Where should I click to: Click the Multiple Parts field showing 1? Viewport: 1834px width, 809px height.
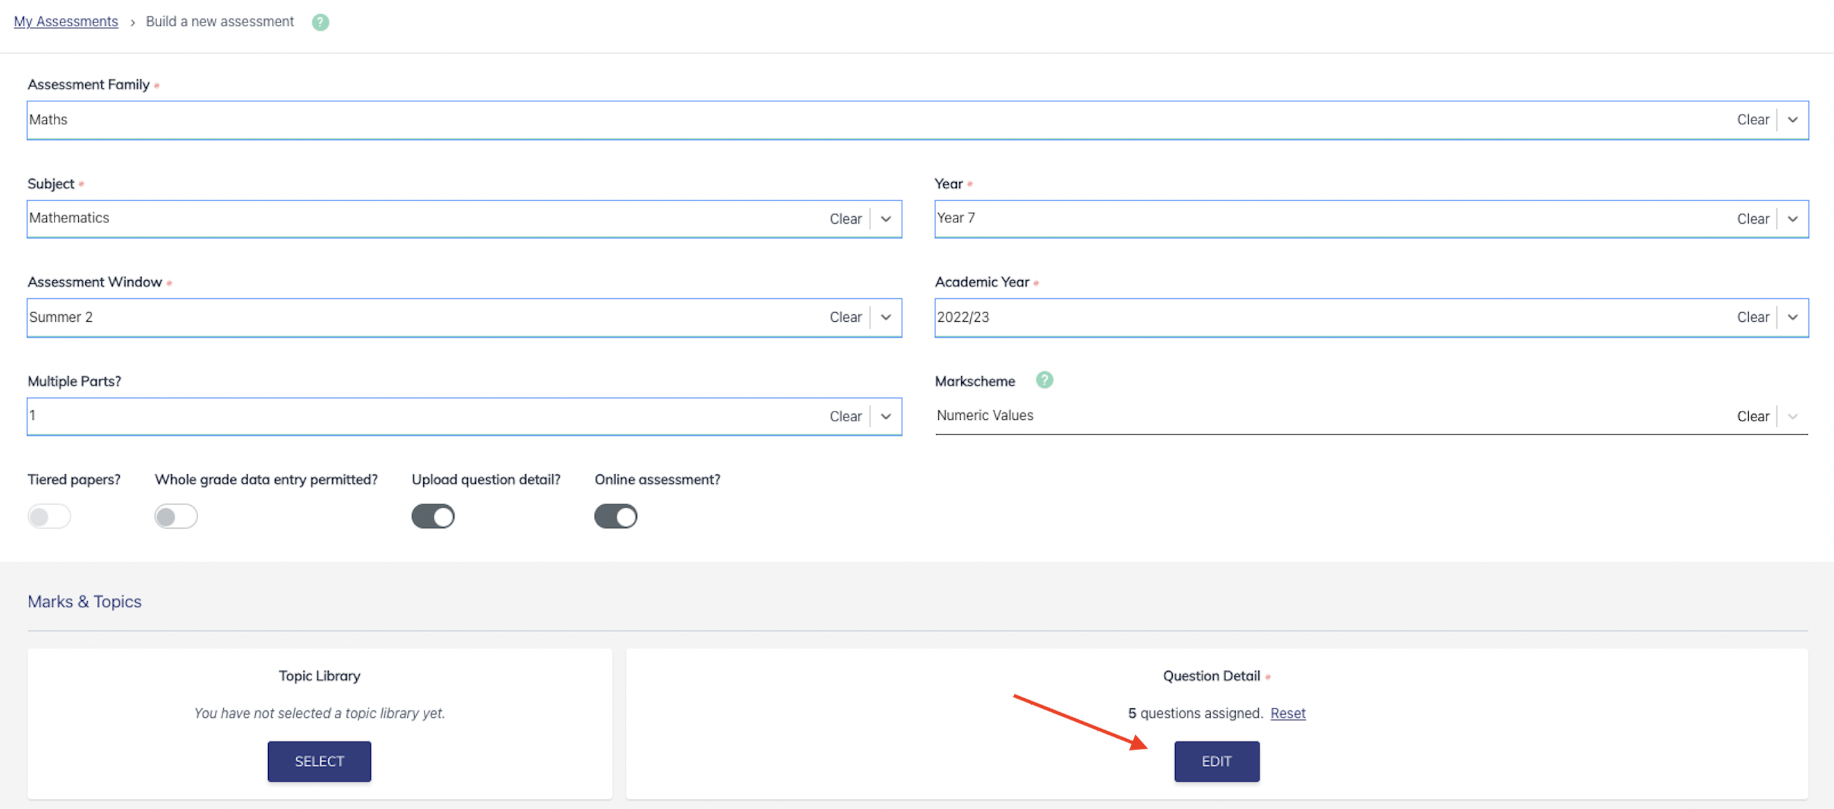pyautogui.click(x=464, y=416)
